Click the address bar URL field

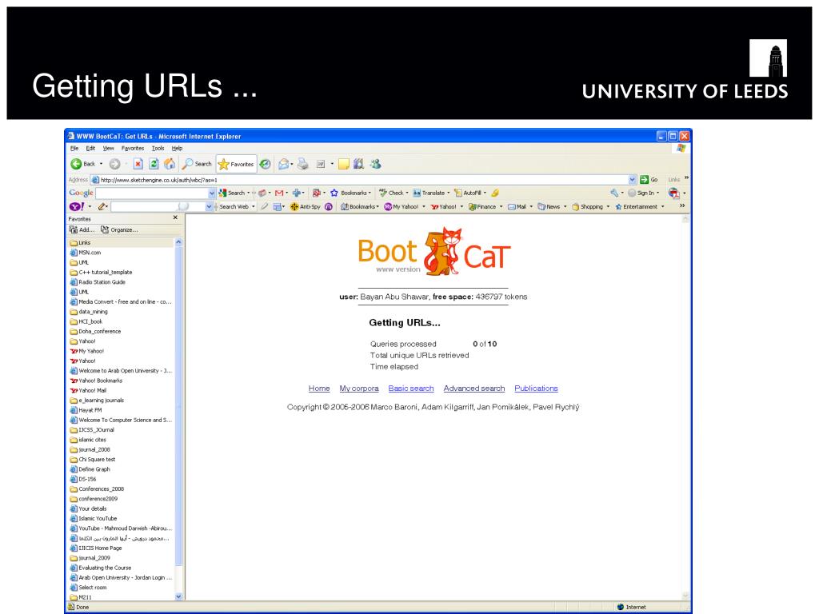click(x=364, y=180)
